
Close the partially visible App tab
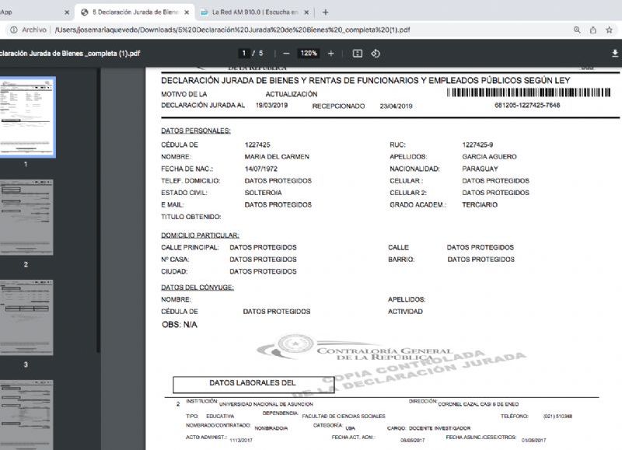click(x=67, y=12)
